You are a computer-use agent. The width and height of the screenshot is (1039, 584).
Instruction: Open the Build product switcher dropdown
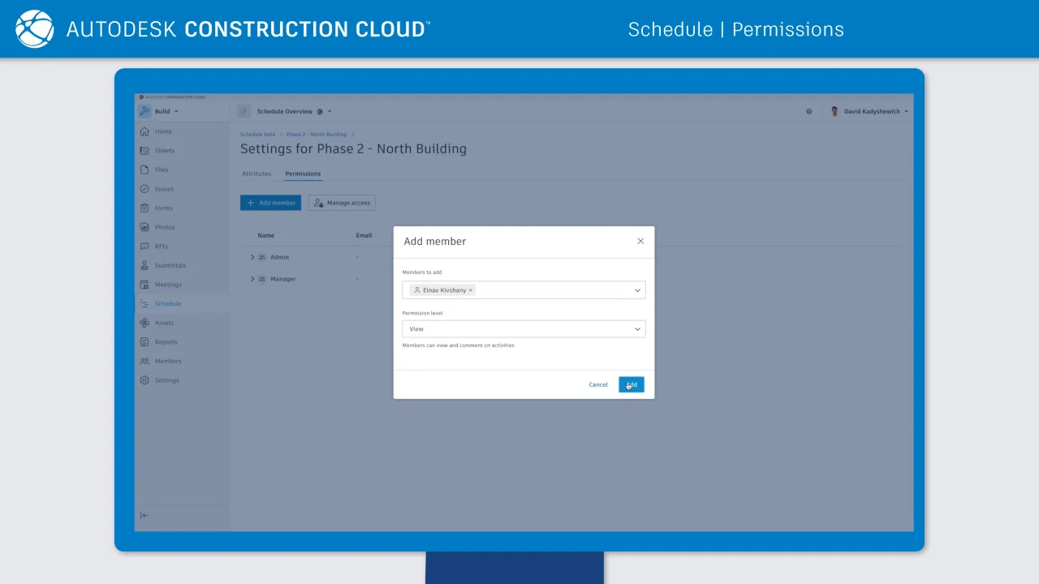165,112
